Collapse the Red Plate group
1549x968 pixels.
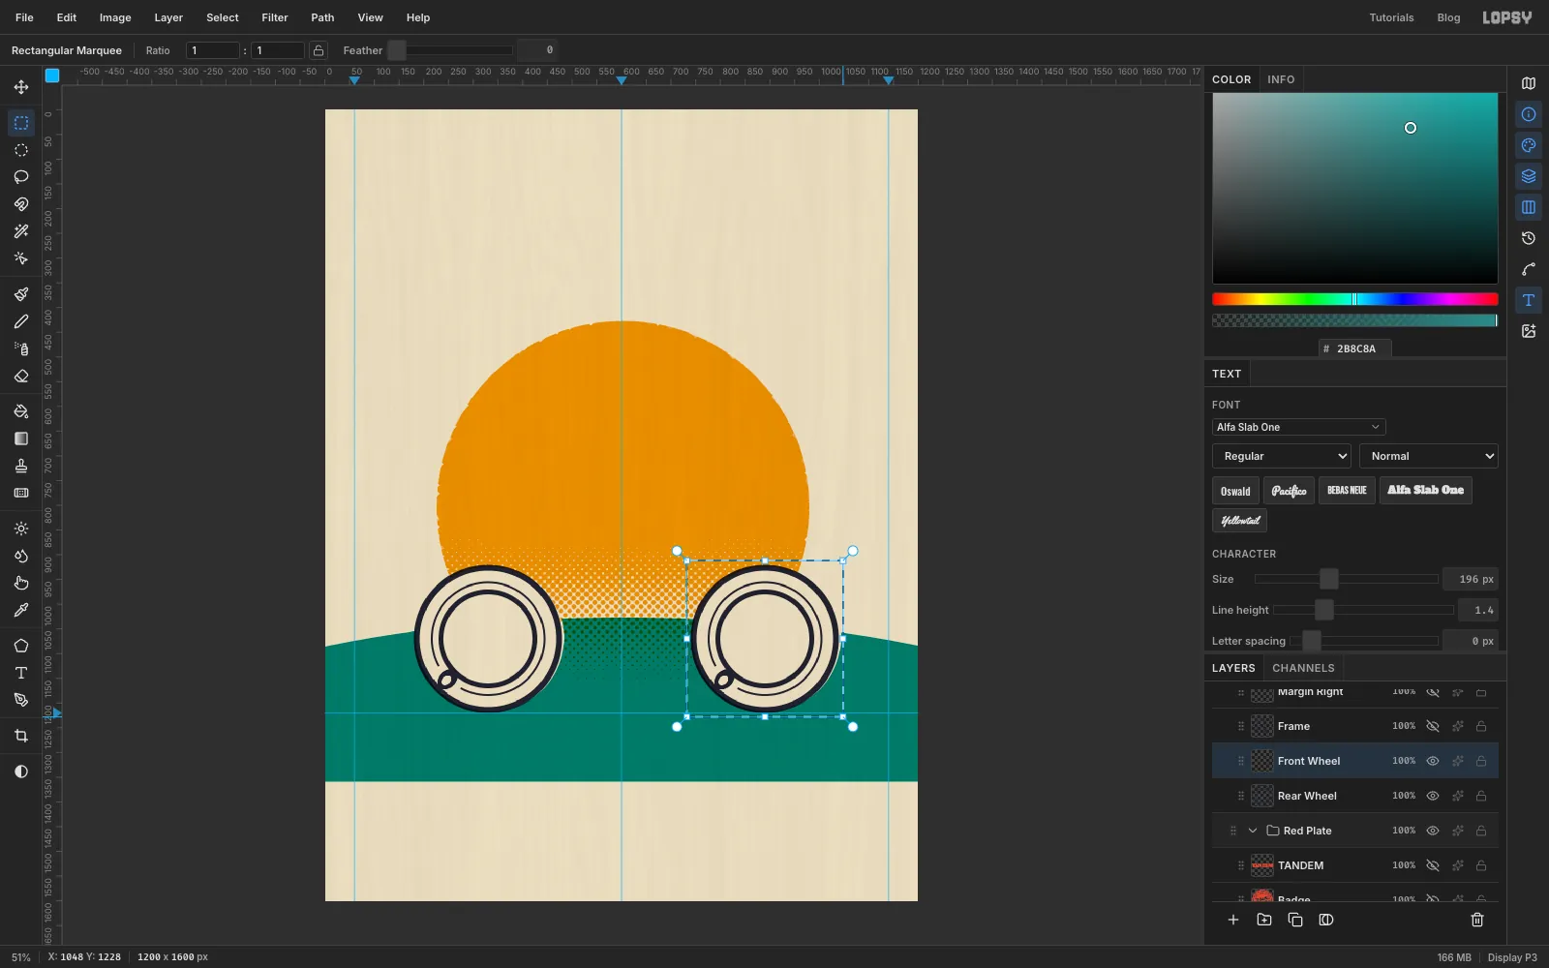[1253, 831]
